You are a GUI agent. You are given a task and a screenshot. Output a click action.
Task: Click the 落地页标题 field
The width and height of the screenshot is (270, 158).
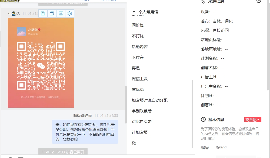pos(214,40)
